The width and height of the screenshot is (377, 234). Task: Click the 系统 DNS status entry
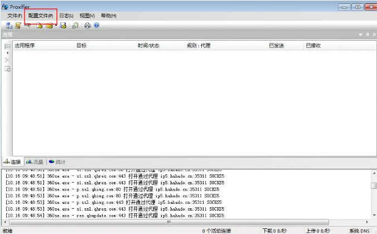point(360,231)
